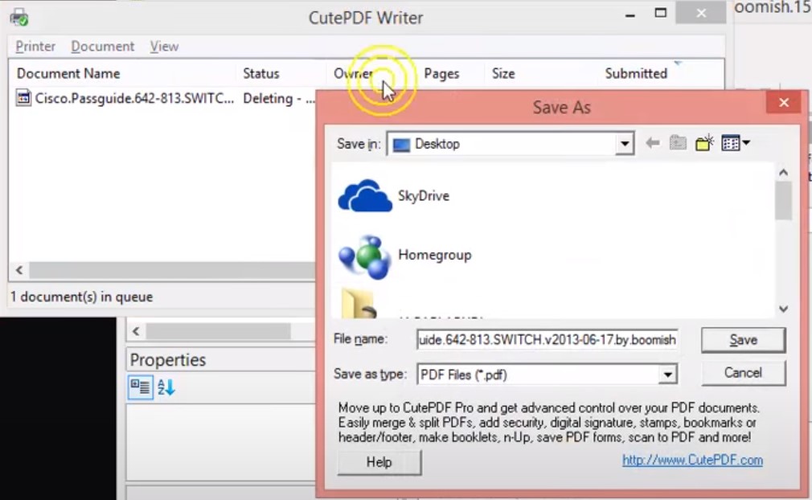Open the Printer menu
This screenshot has width=812, height=500.
point(35,47)
